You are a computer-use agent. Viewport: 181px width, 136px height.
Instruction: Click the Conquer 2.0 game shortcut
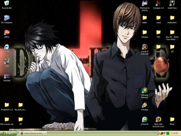(x=158, y=3)
